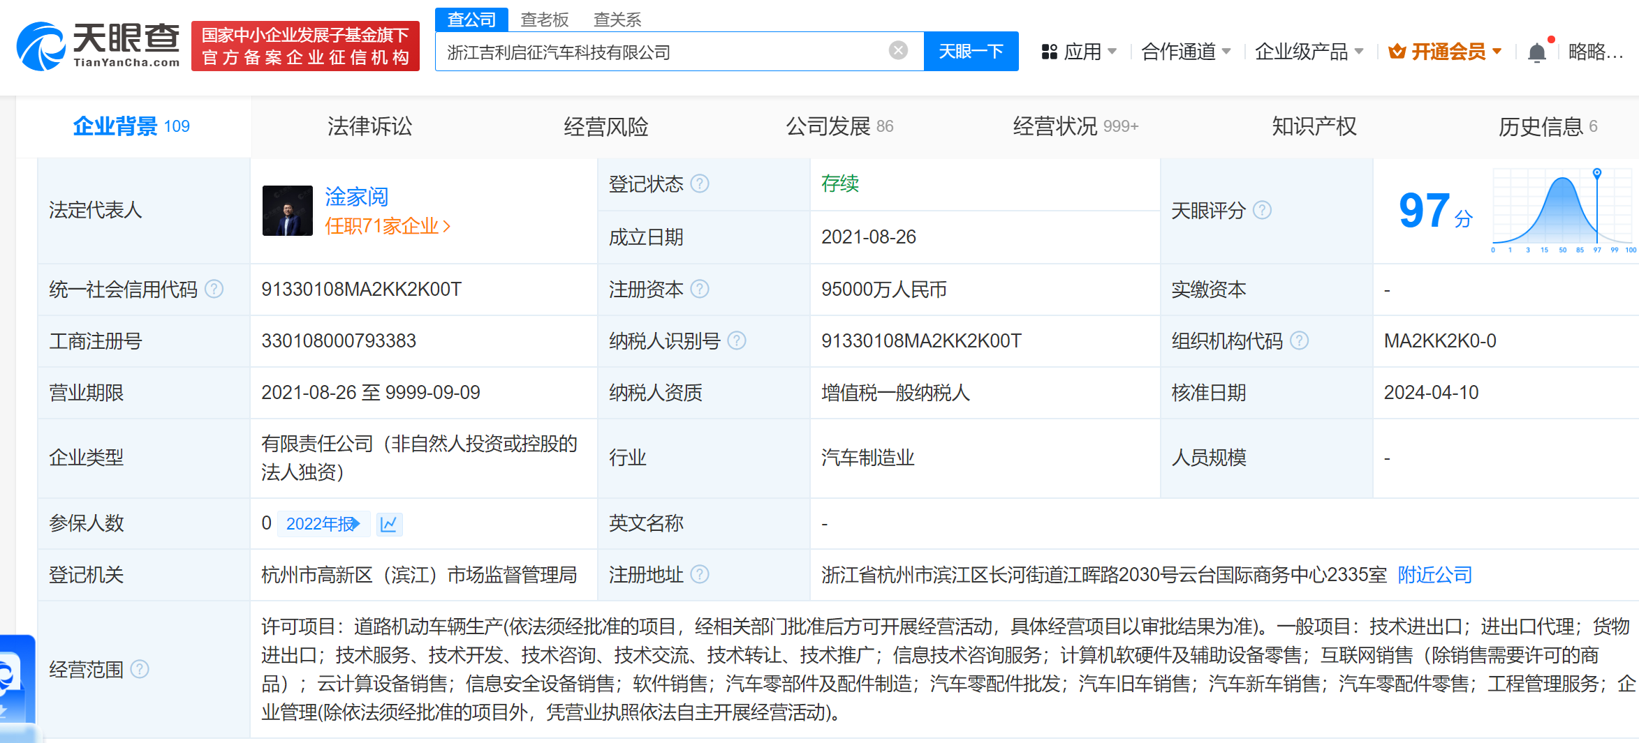Click the help icon beside 天眼评分
1639x743 pixels.
[1262, 210]
